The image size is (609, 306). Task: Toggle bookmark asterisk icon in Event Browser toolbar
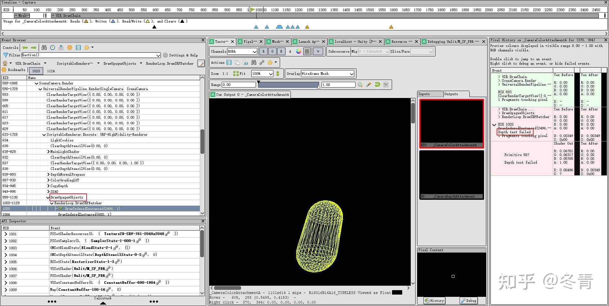(x=70, y=48)
